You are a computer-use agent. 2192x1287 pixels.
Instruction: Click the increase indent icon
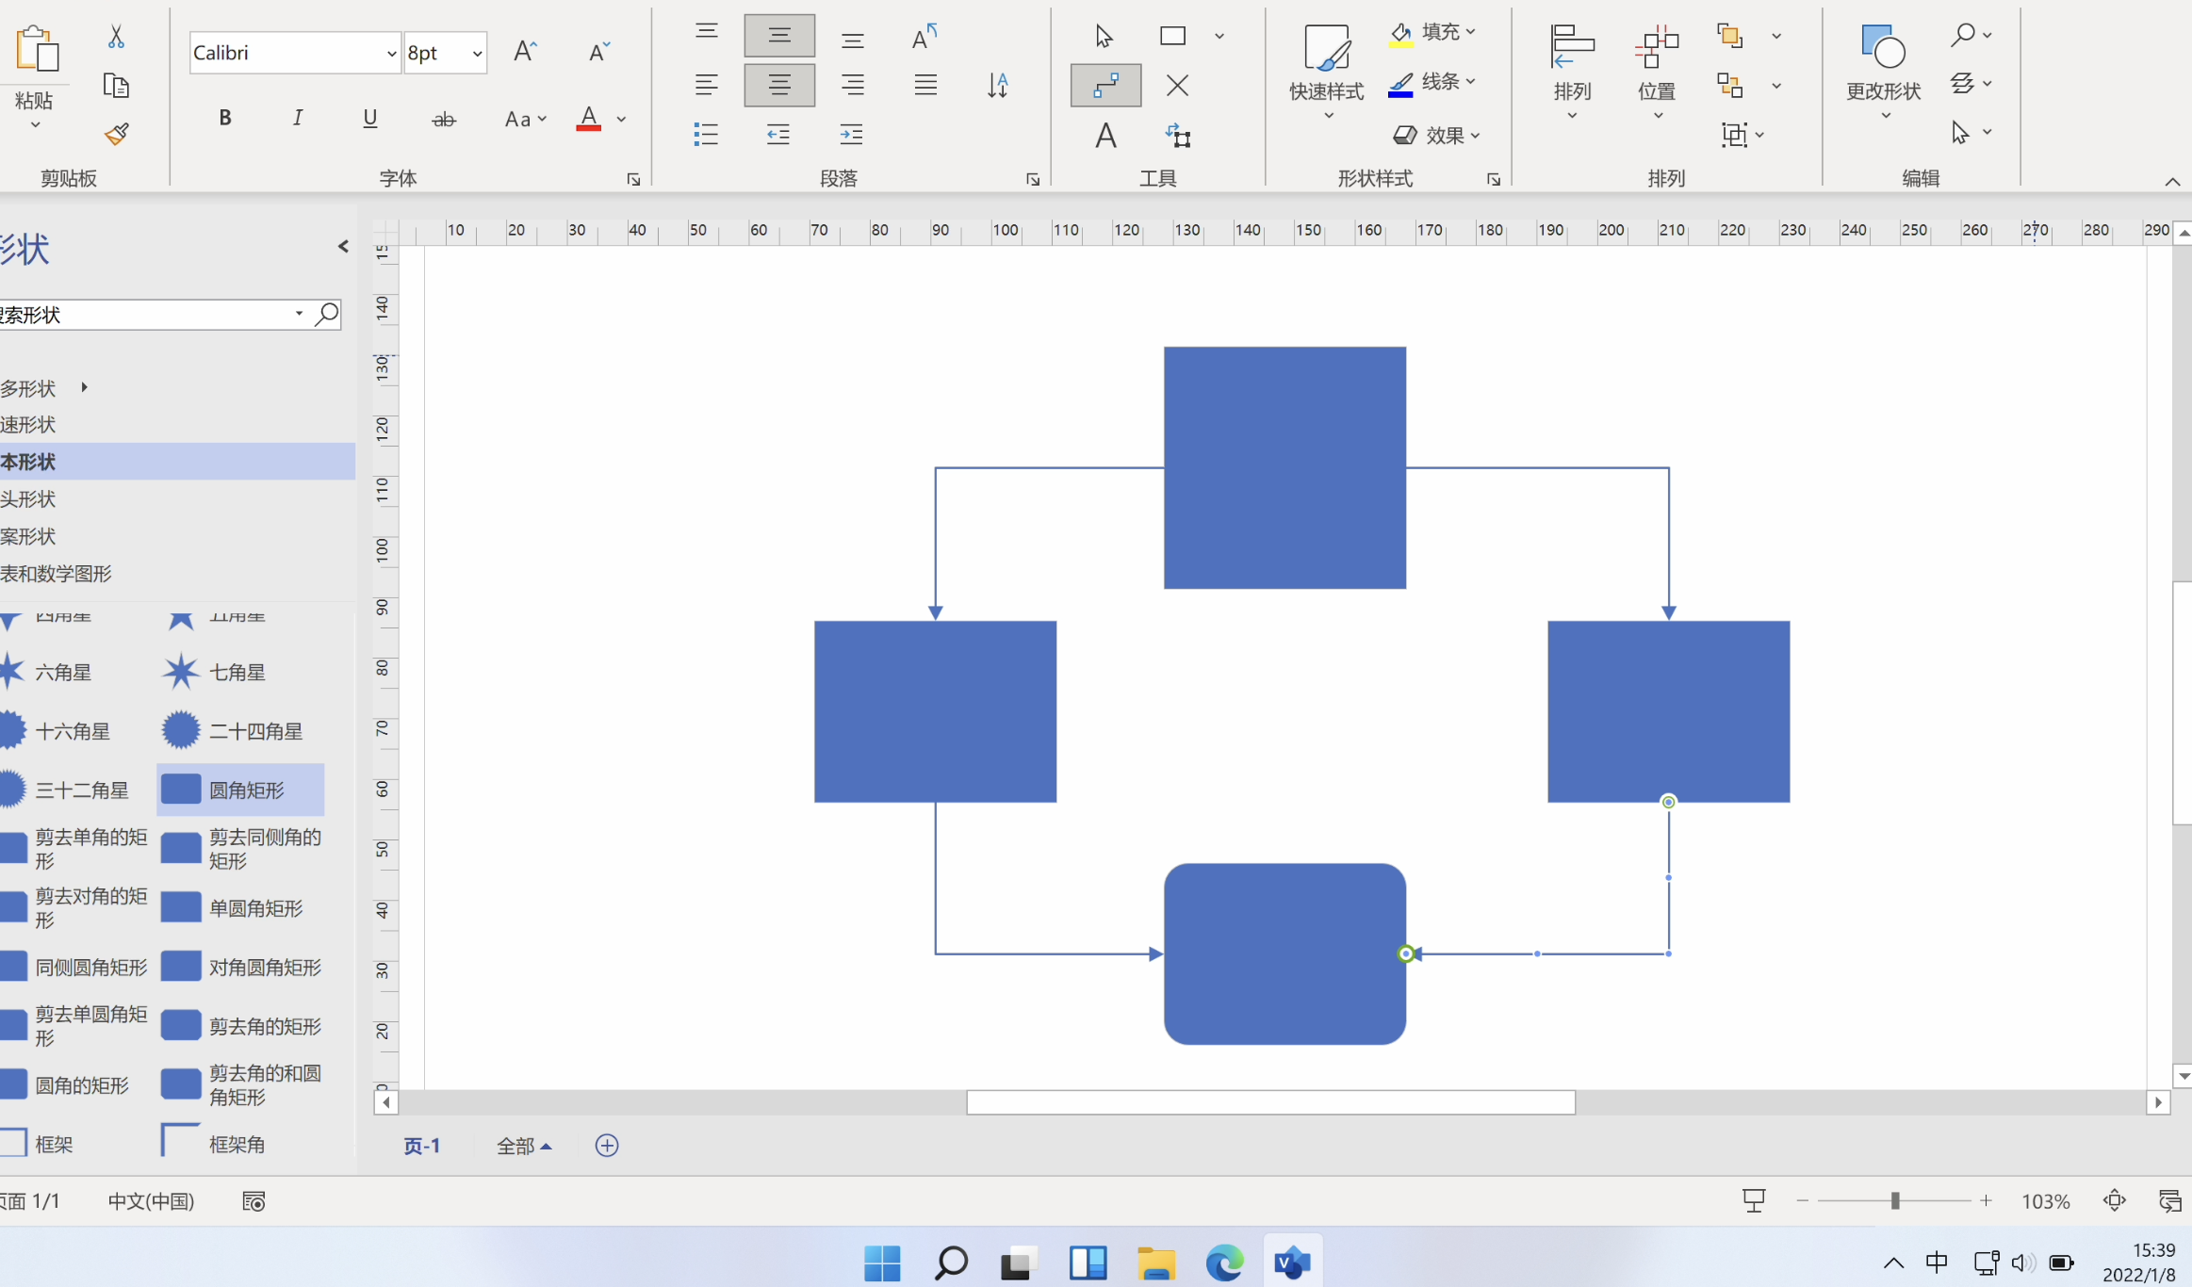pos(852,134)
